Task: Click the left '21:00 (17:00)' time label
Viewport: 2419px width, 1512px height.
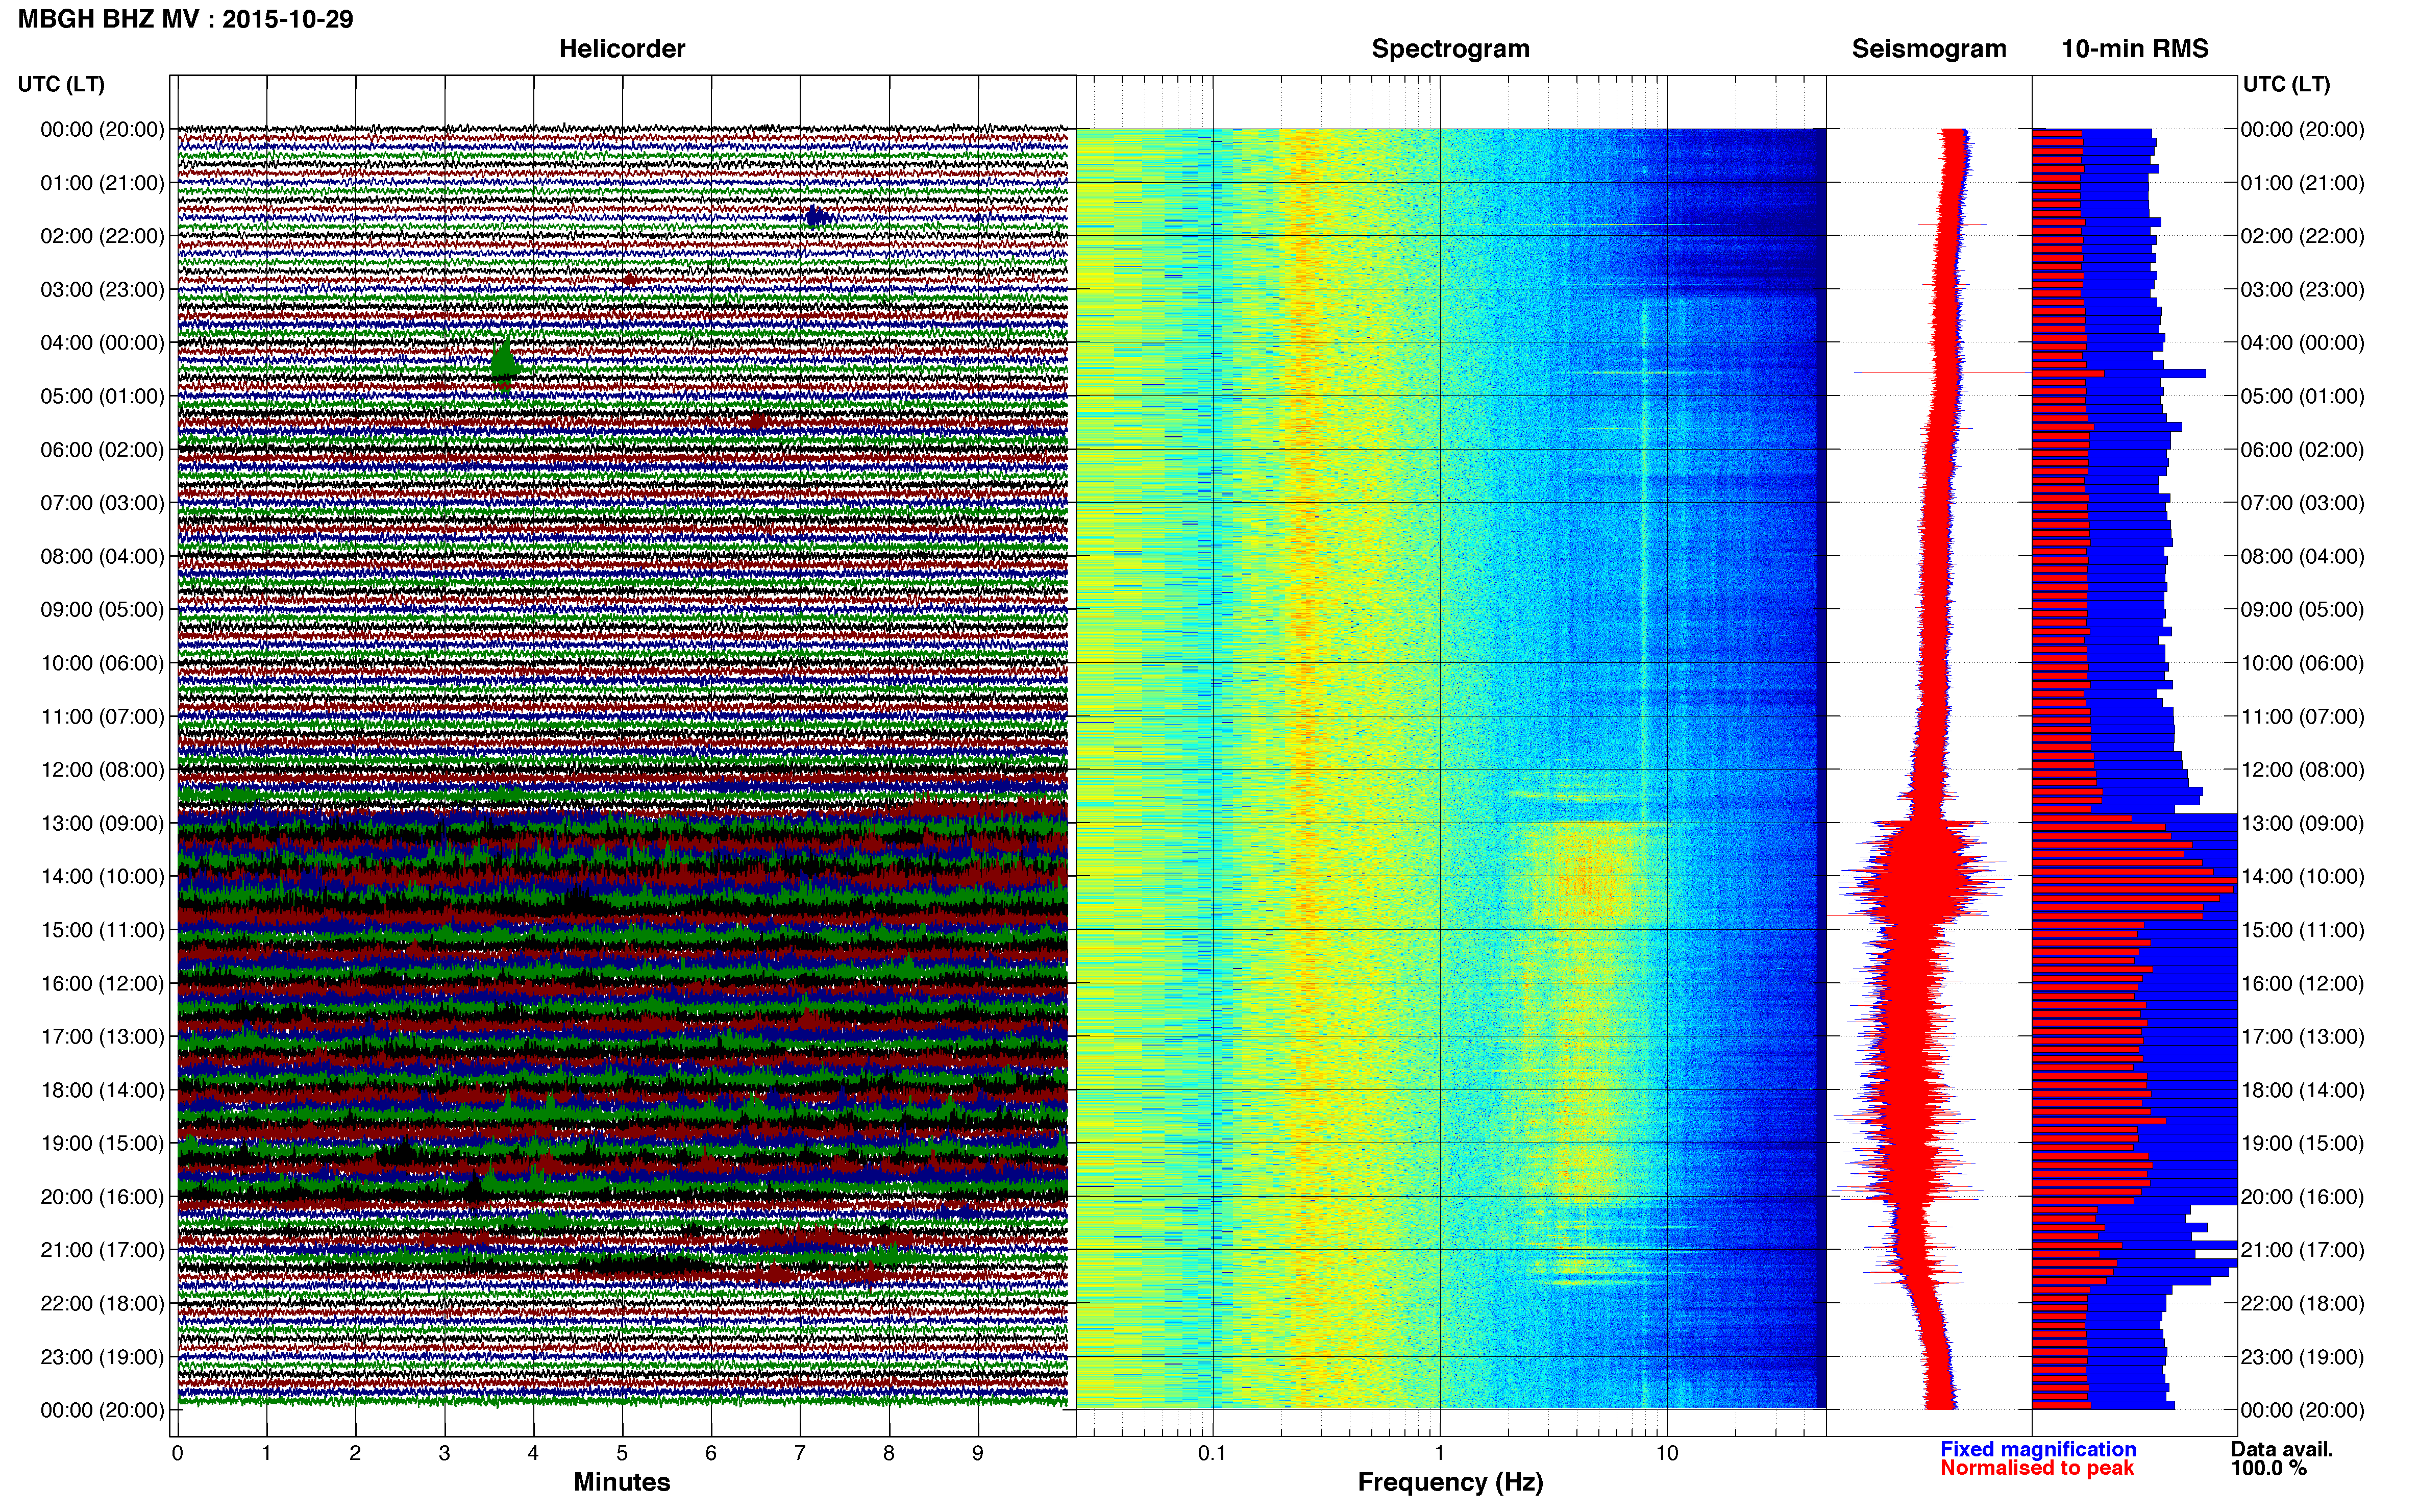Action: 102,1250
